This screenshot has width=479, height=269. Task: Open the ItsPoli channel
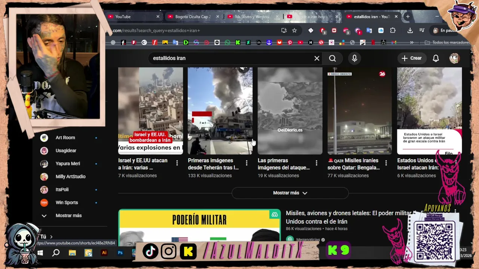coord(62,190)
